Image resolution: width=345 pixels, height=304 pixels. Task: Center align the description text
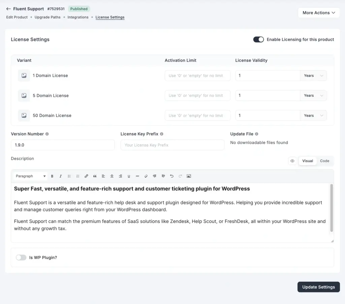(x=112, y=176)
